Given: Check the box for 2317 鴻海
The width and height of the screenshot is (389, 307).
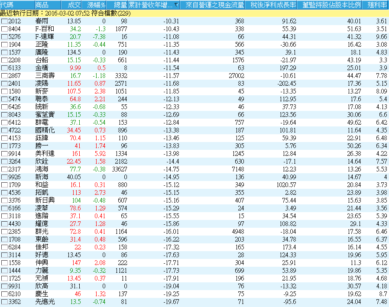Looking at the screenshot, I should coord(4,168).
